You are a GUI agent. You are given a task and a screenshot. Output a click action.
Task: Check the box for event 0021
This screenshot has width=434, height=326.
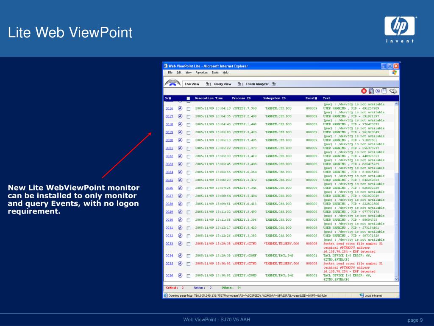(189, 149)
